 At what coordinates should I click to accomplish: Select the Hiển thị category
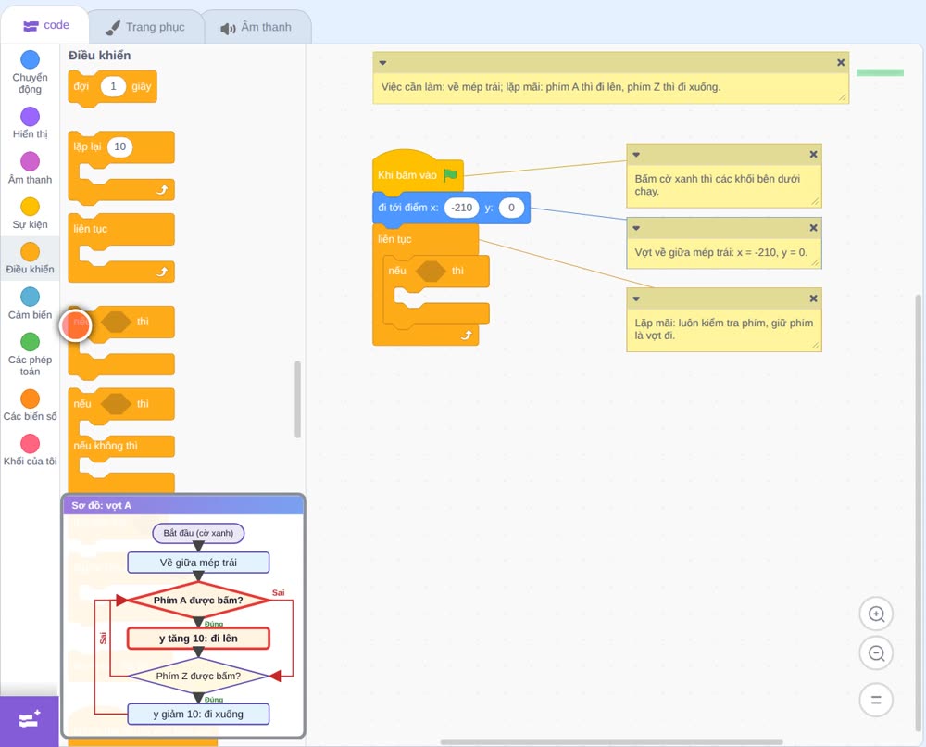(x=30, y=123)
